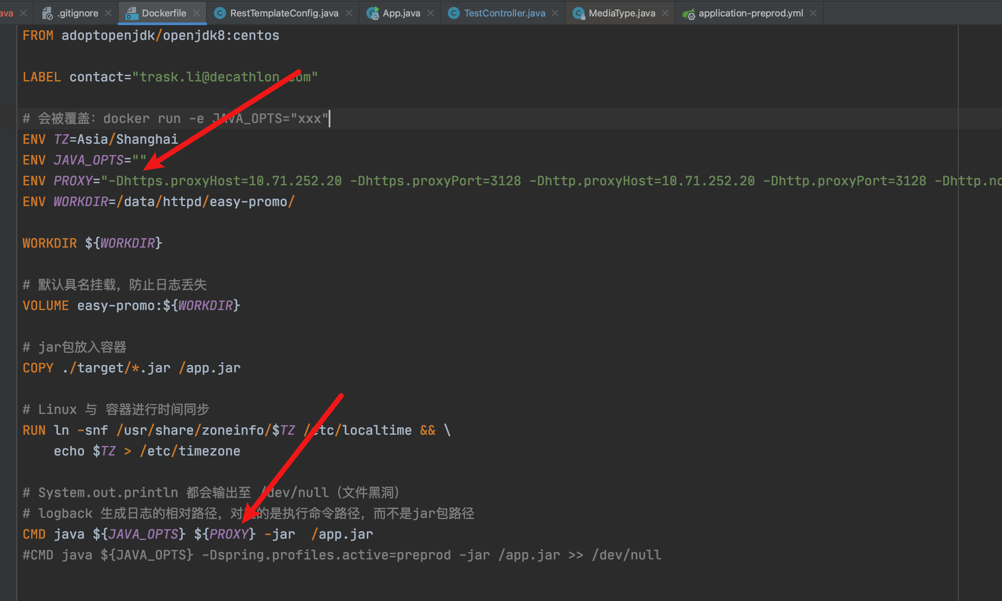Image resolution: width=1002 pixels, height=601 pixels.
Task: Click the LABEL contact email string
Action: click(225, 77)
